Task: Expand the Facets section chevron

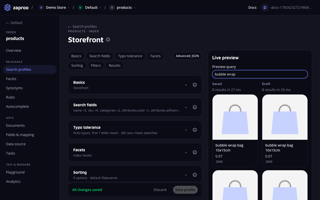Action: coord(186,152)
